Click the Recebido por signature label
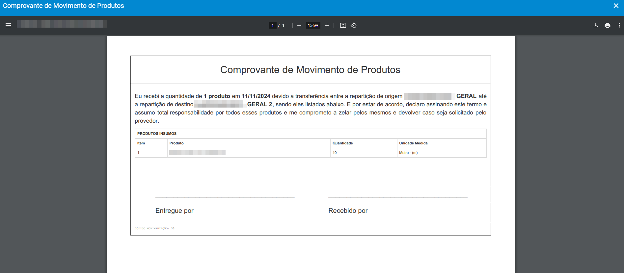 [348, 211]
